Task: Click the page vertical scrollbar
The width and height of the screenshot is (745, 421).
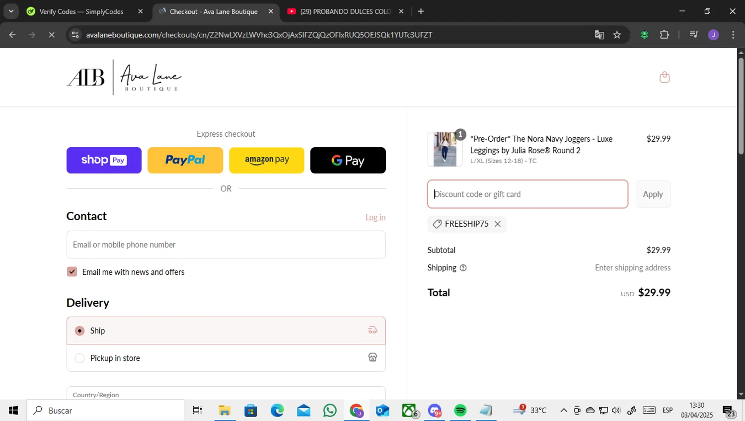Action: click(741, 107)
